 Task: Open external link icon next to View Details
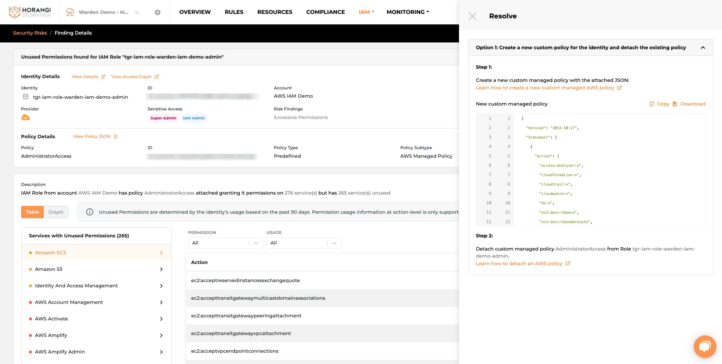click(103, 77)
